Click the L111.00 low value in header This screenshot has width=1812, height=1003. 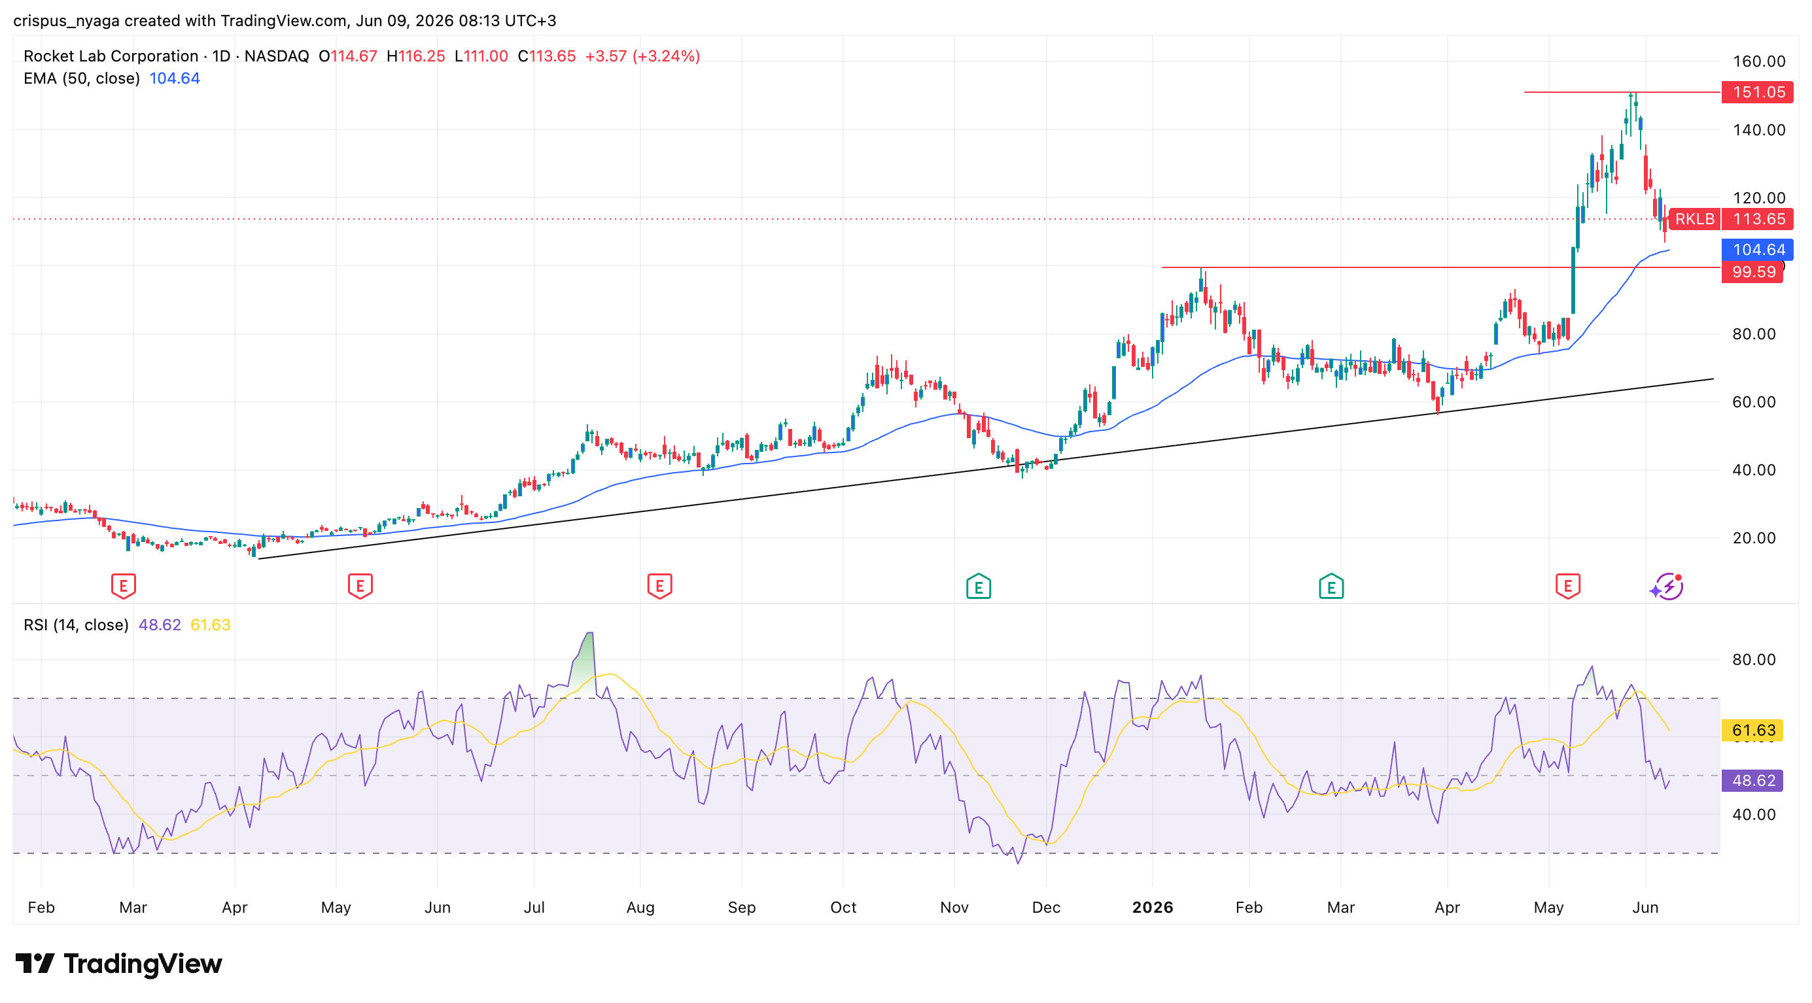(481, 56)
